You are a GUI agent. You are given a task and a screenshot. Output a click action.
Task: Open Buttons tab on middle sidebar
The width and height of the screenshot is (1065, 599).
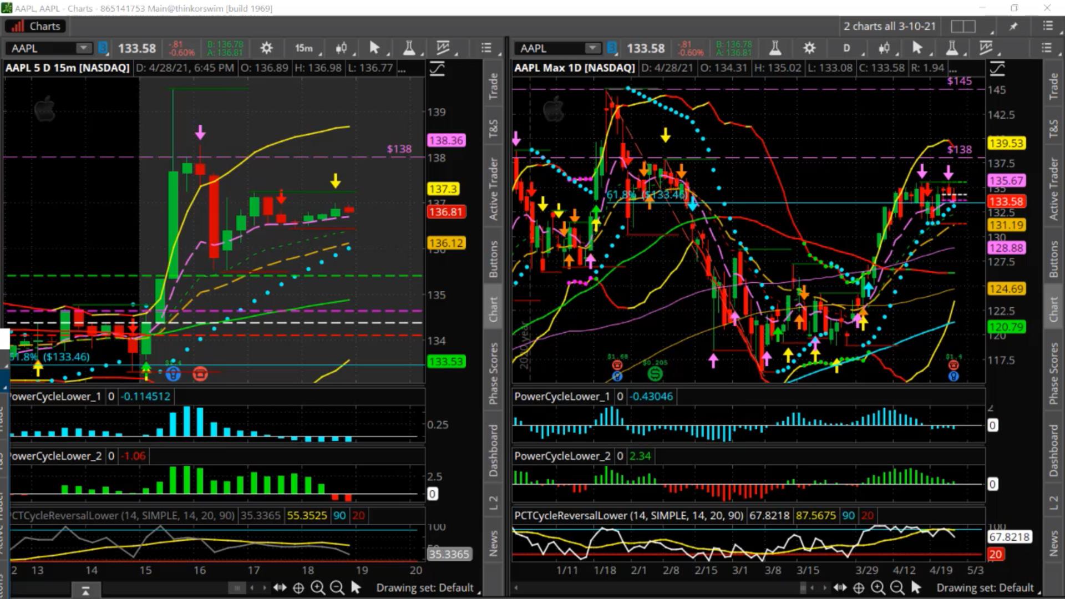pos(493,259)
